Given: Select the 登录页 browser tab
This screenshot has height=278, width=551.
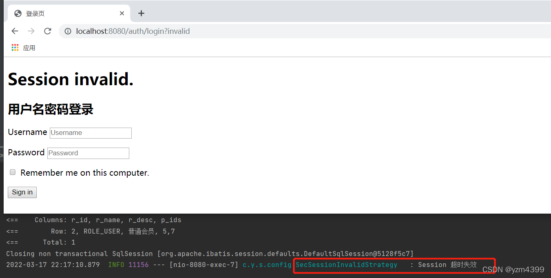Looking at the screenshot, I should tap(69, 13).
